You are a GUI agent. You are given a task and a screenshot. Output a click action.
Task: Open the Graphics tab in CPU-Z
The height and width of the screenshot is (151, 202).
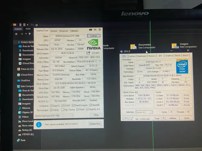169,56
